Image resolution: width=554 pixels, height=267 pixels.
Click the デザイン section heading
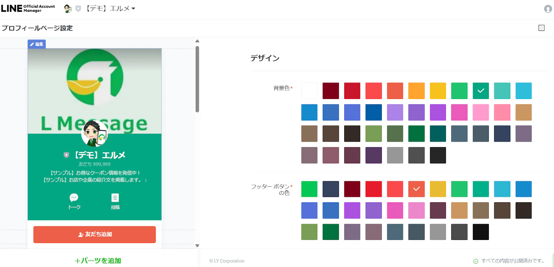pos(265,58)
